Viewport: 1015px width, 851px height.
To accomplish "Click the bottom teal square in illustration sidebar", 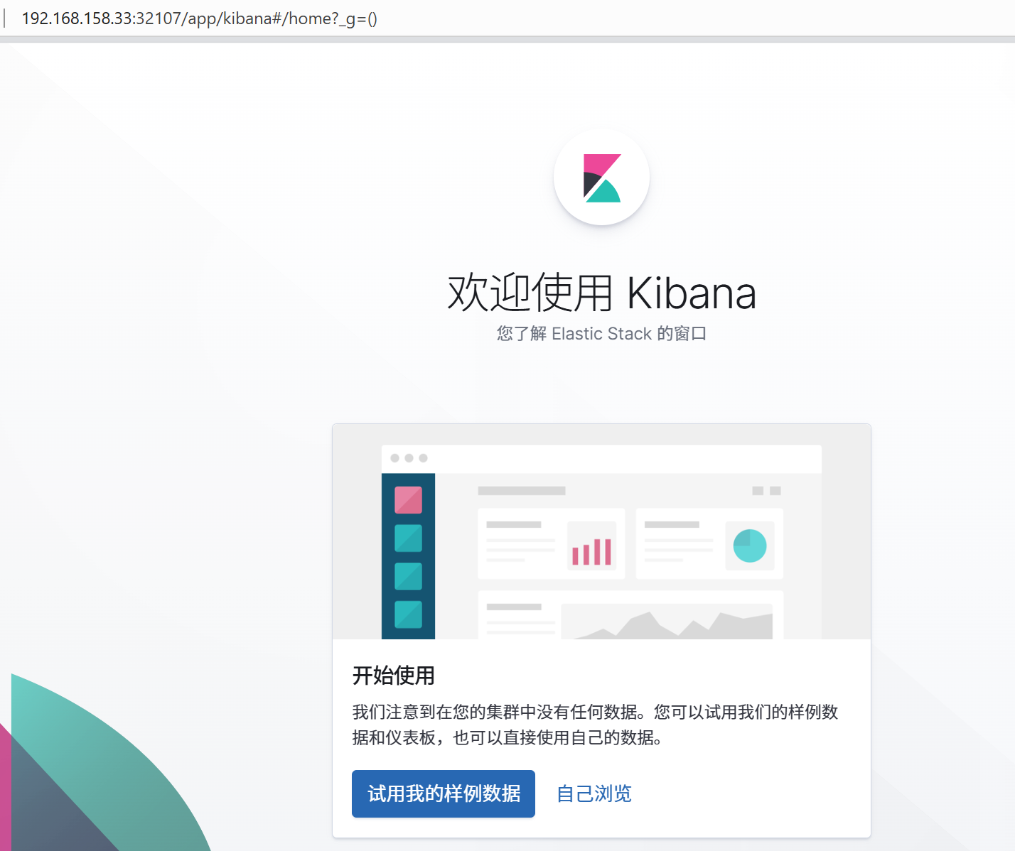I will click(408, 614).
